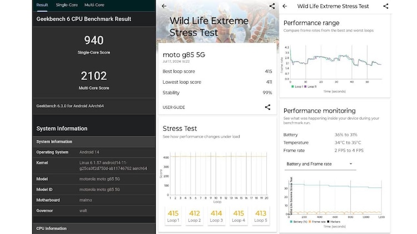Tap the back arrow above the moto g85 5G banner

(x=163, y=6)
